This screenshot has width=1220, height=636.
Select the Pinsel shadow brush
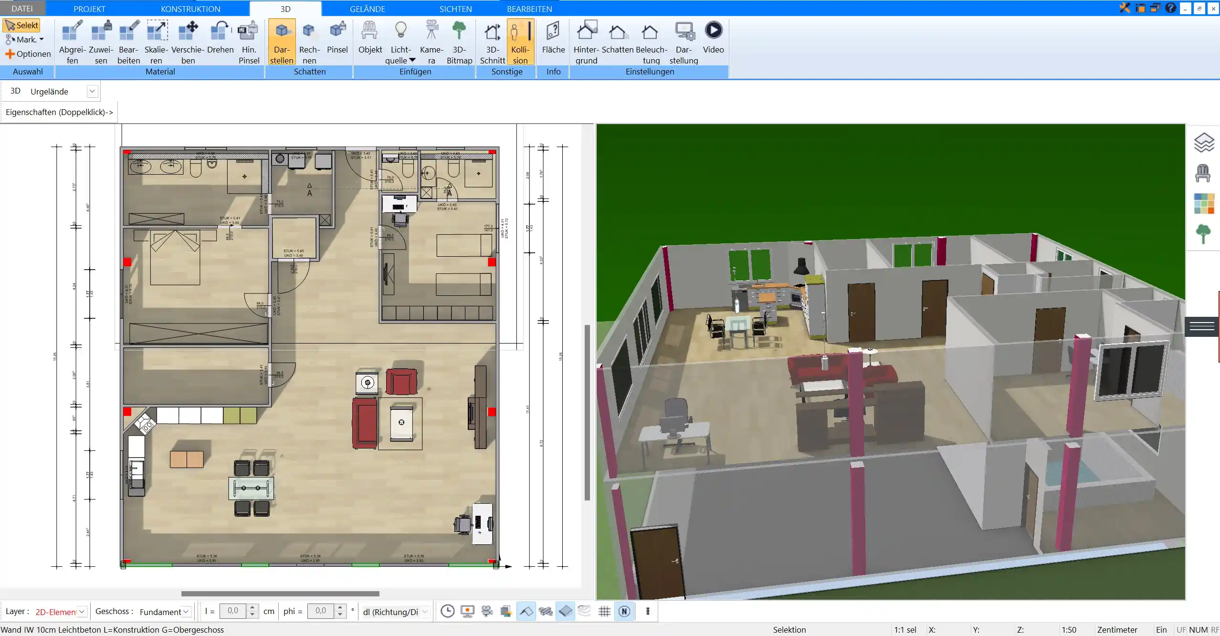(x=337, y=37)
